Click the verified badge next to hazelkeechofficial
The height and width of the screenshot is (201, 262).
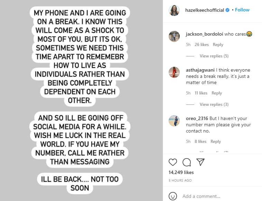point(227,10)
